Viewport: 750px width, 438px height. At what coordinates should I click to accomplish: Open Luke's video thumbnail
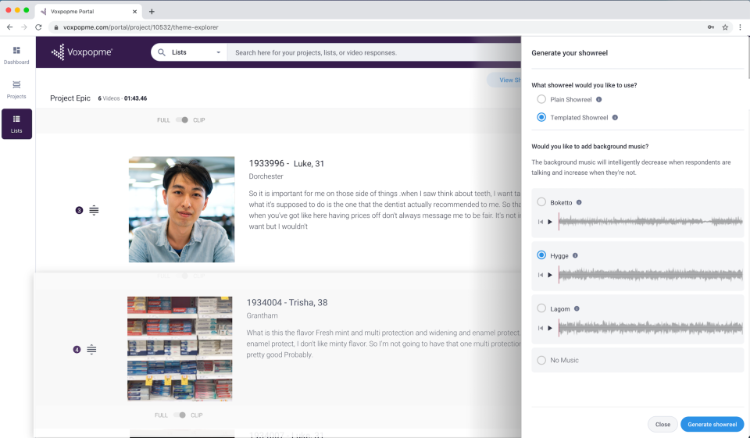pyautogui.click(x=182, y=209)
